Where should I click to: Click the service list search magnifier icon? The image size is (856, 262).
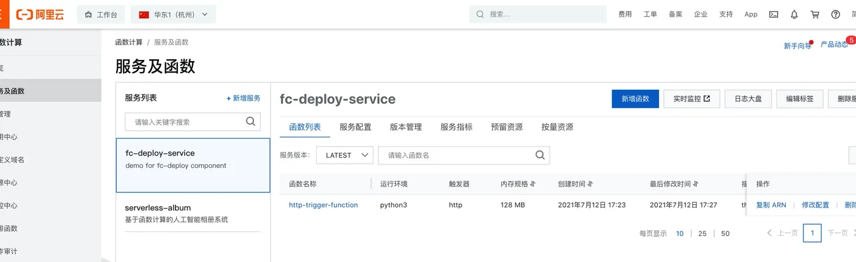coord(251,122)
